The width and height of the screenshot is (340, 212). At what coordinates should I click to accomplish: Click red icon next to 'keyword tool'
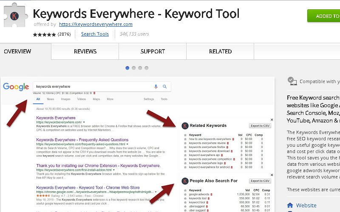pyautogui.click(x=207, y=203)
